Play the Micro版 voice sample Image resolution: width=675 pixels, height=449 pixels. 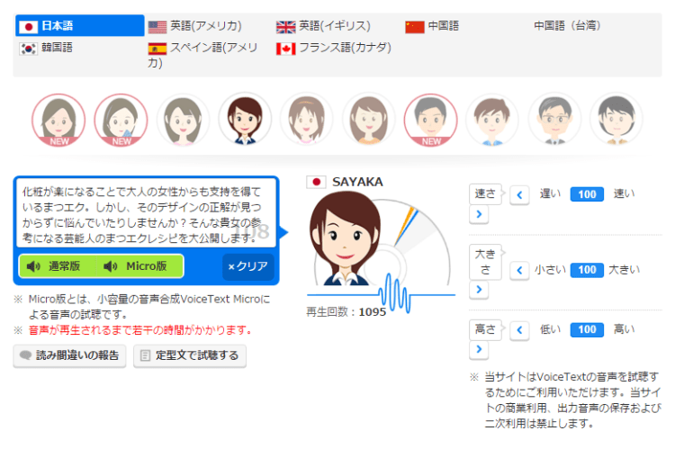139,266
